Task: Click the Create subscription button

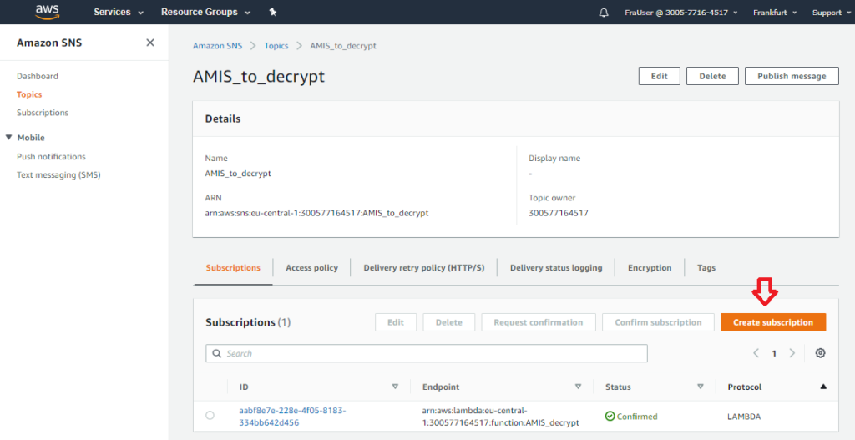Action: tap(772, 322)
